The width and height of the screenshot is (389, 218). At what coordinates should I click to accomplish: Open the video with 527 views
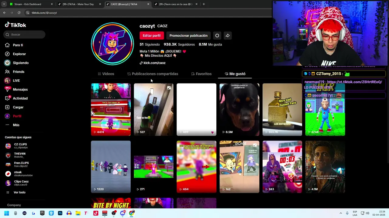[x=154, y=110]
